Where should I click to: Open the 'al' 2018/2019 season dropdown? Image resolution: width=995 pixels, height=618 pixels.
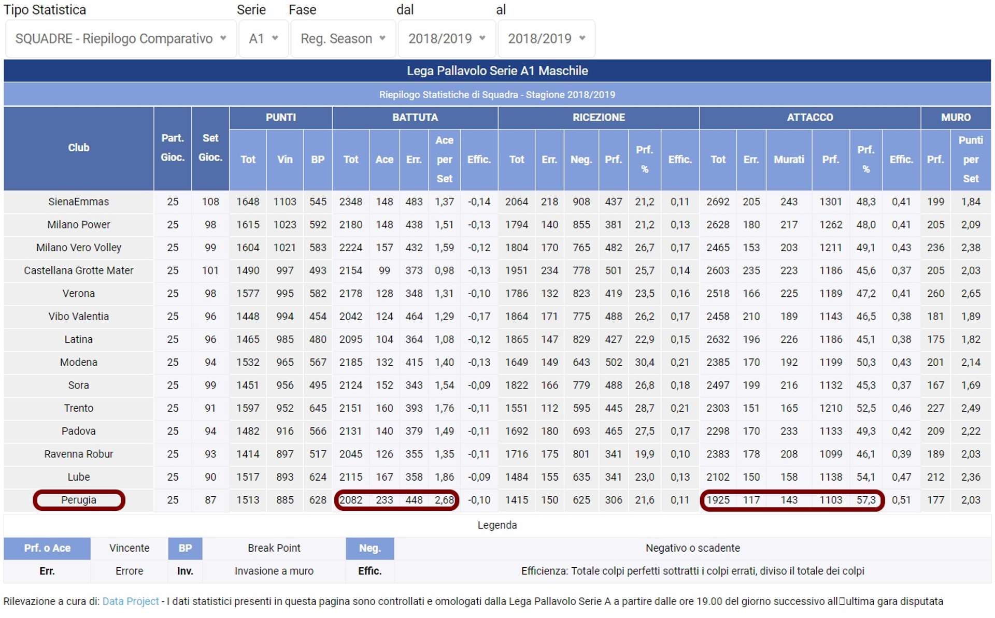coord(546,39)
